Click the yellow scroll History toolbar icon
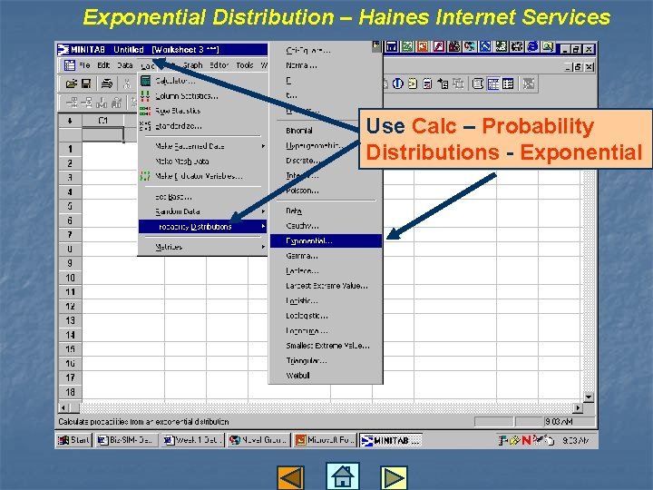The image size is (653, 490). pos(413,83)
